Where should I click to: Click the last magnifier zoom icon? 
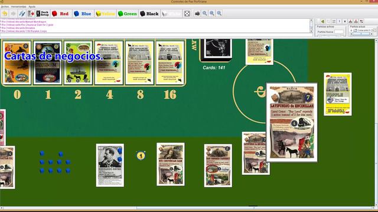[219, 14]
